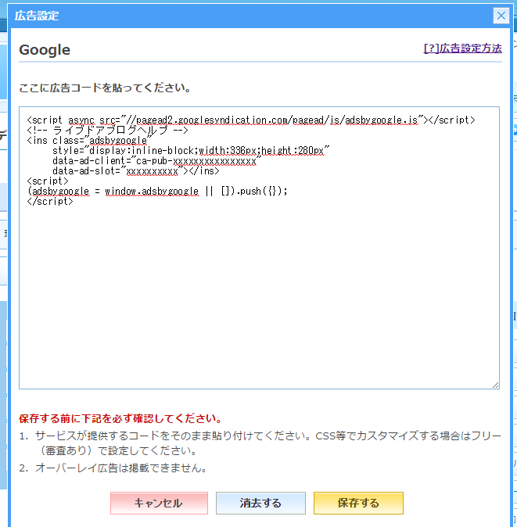
Task: Close the 広告設定 dialog with X
Action: pyautogui.click(x=501, y=16)
